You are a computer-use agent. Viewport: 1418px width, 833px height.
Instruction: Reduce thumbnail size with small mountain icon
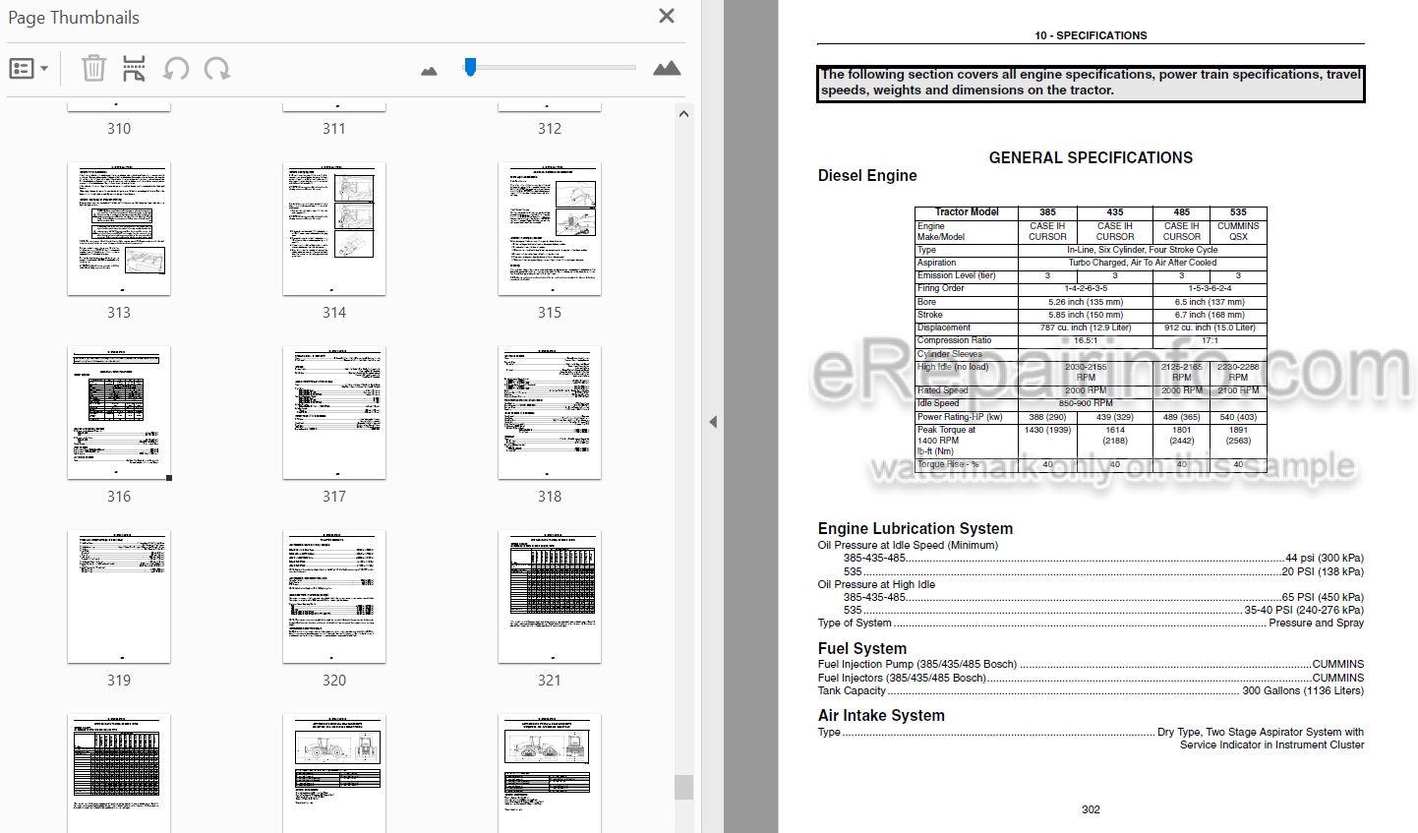429,71
